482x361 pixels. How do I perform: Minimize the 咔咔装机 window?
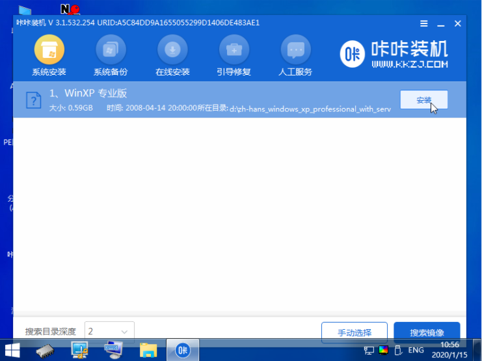pyautogui.click(x=441, y=23)
